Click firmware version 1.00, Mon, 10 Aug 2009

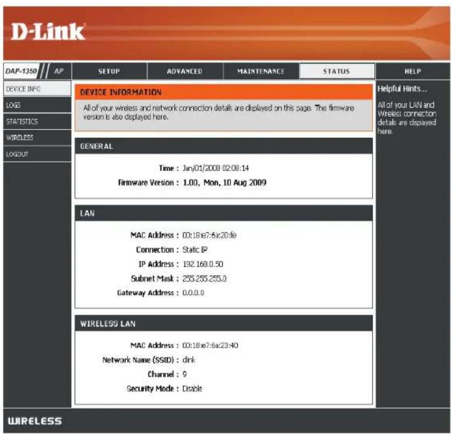[x=225, y=183]
